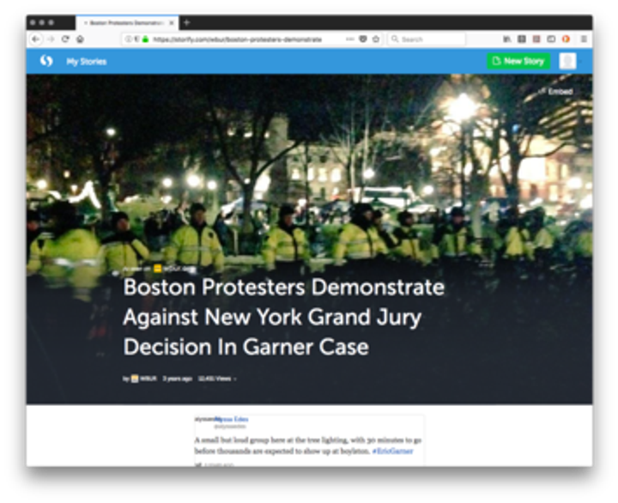The image size is (618, 503).
Task: Select the Boston Protesters Demonstrate tab
Action: (x=127, y=23)
